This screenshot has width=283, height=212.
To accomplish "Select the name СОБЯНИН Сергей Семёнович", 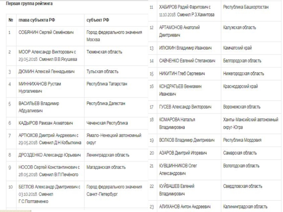I will [x=46, y=33].
